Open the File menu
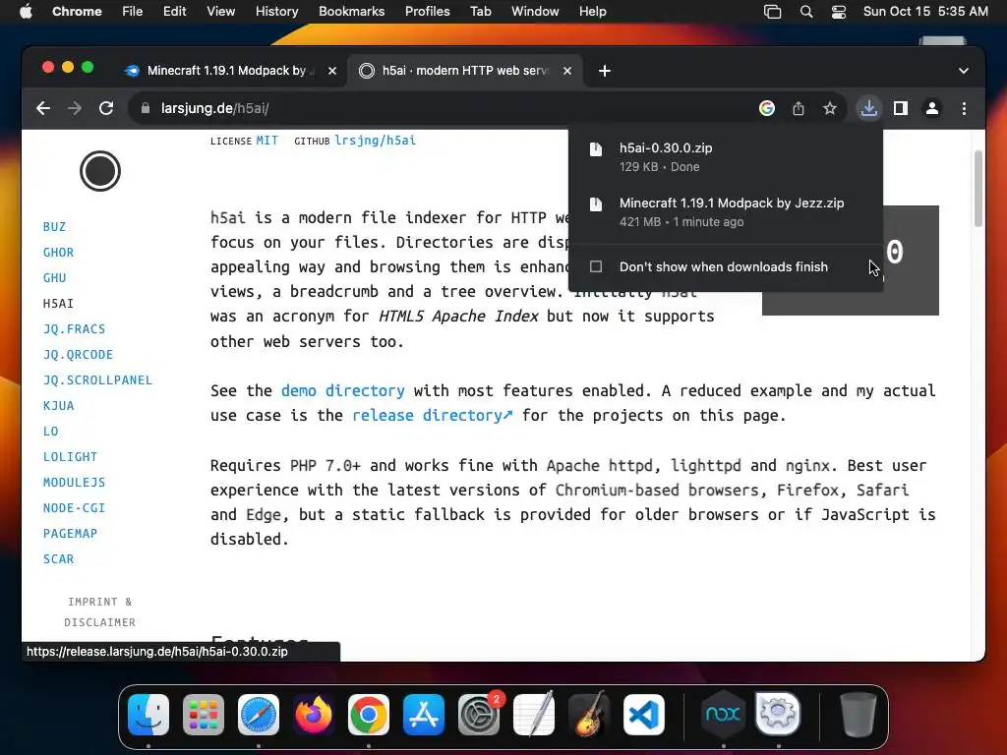This screenshot has width=1007, height=755. pos(133,12)
